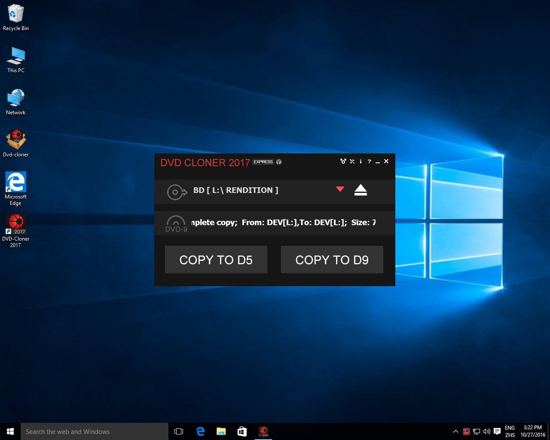Screen dimensions: 550x440
Task: Show hidden tray icons chevron
Action: 456,431
